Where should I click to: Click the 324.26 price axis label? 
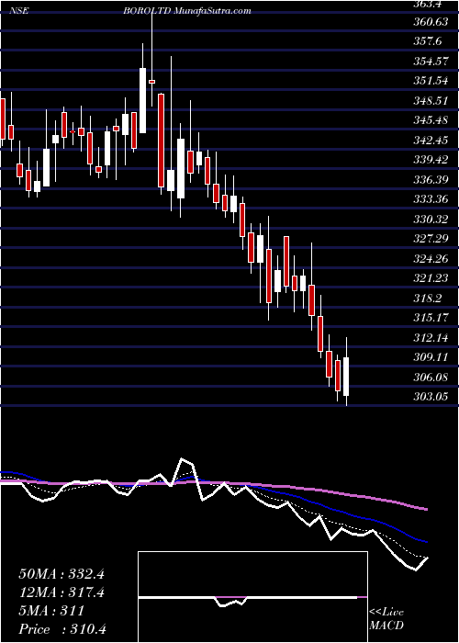click(x=431, y=258)
